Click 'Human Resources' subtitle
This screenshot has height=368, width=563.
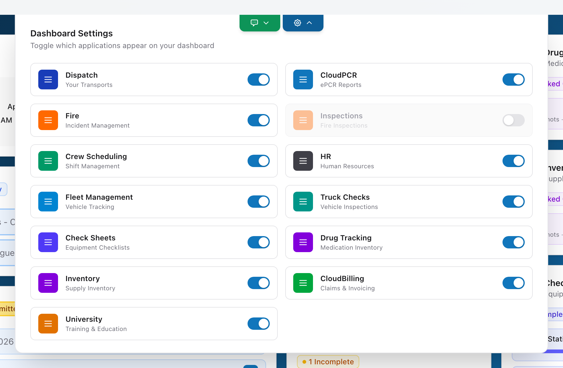tap(347, 166)
